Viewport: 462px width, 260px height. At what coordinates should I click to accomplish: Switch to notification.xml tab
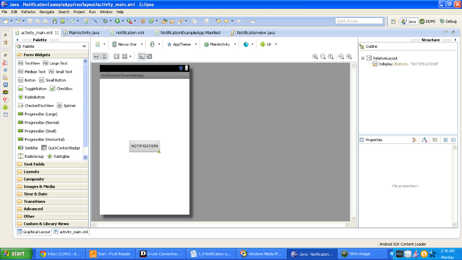coord(127,33)
